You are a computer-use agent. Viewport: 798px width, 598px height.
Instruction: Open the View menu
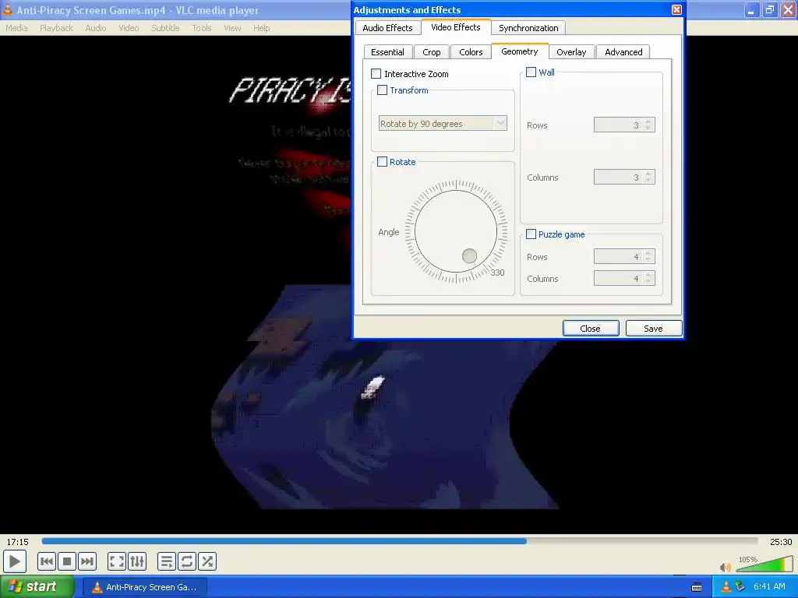point(232,28)
